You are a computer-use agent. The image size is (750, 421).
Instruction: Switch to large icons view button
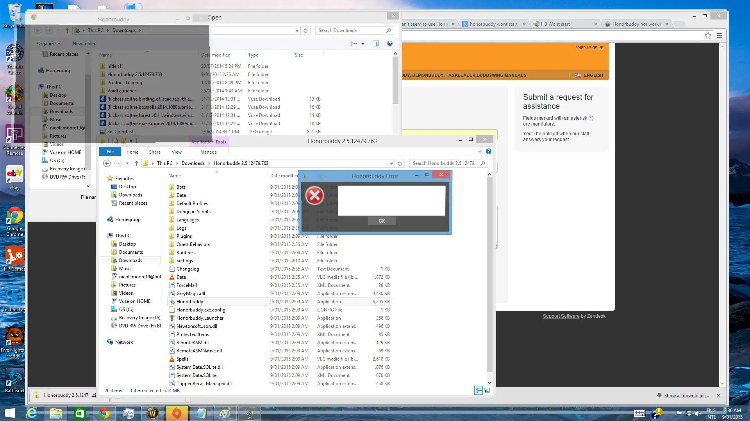point(487,390)
